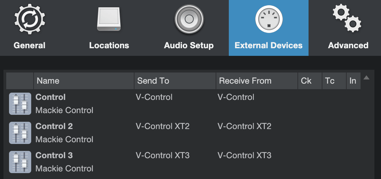Click the Send To column header

point(175,81)
